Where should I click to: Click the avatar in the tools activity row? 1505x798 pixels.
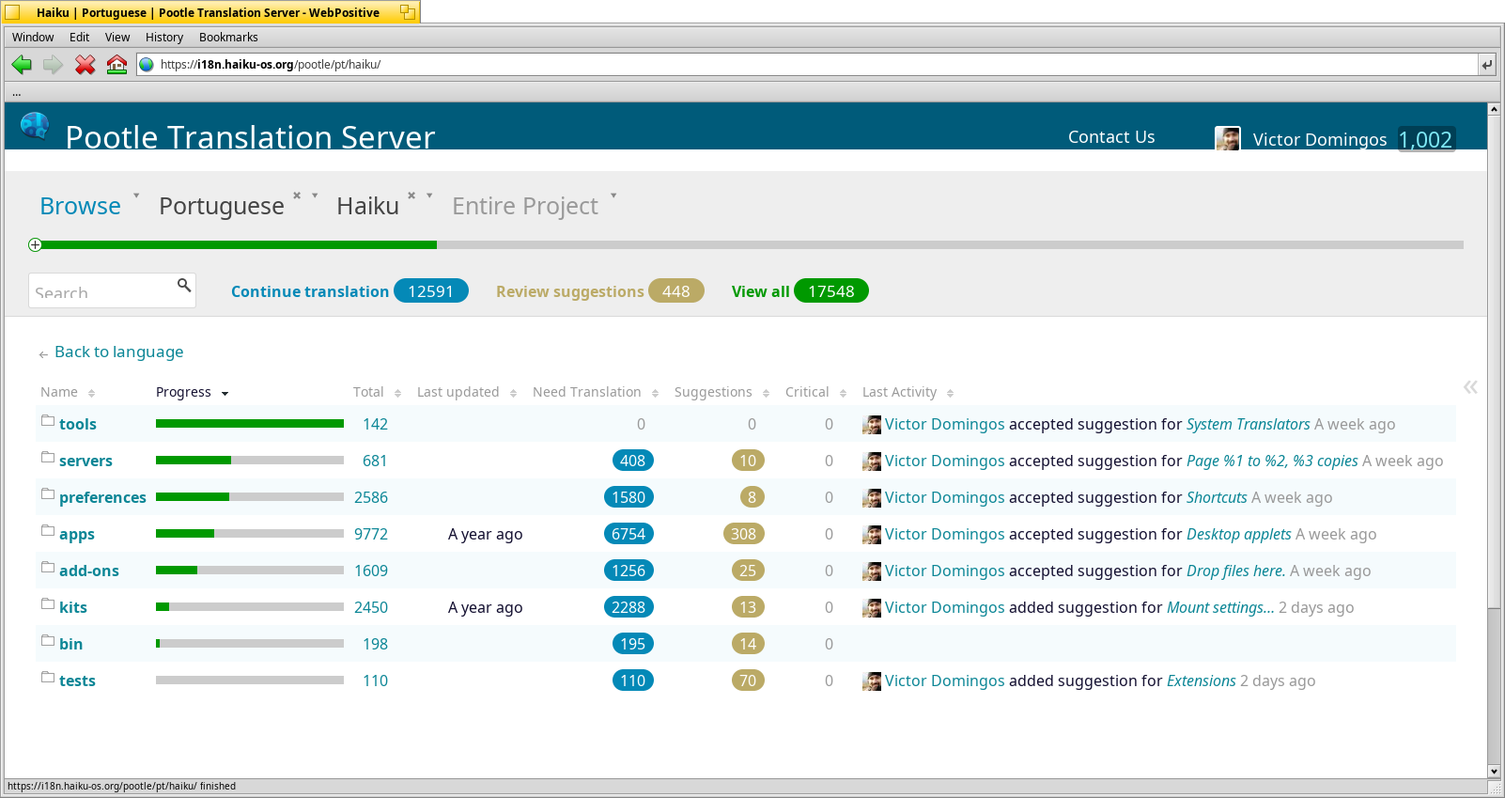click(872, 425)
